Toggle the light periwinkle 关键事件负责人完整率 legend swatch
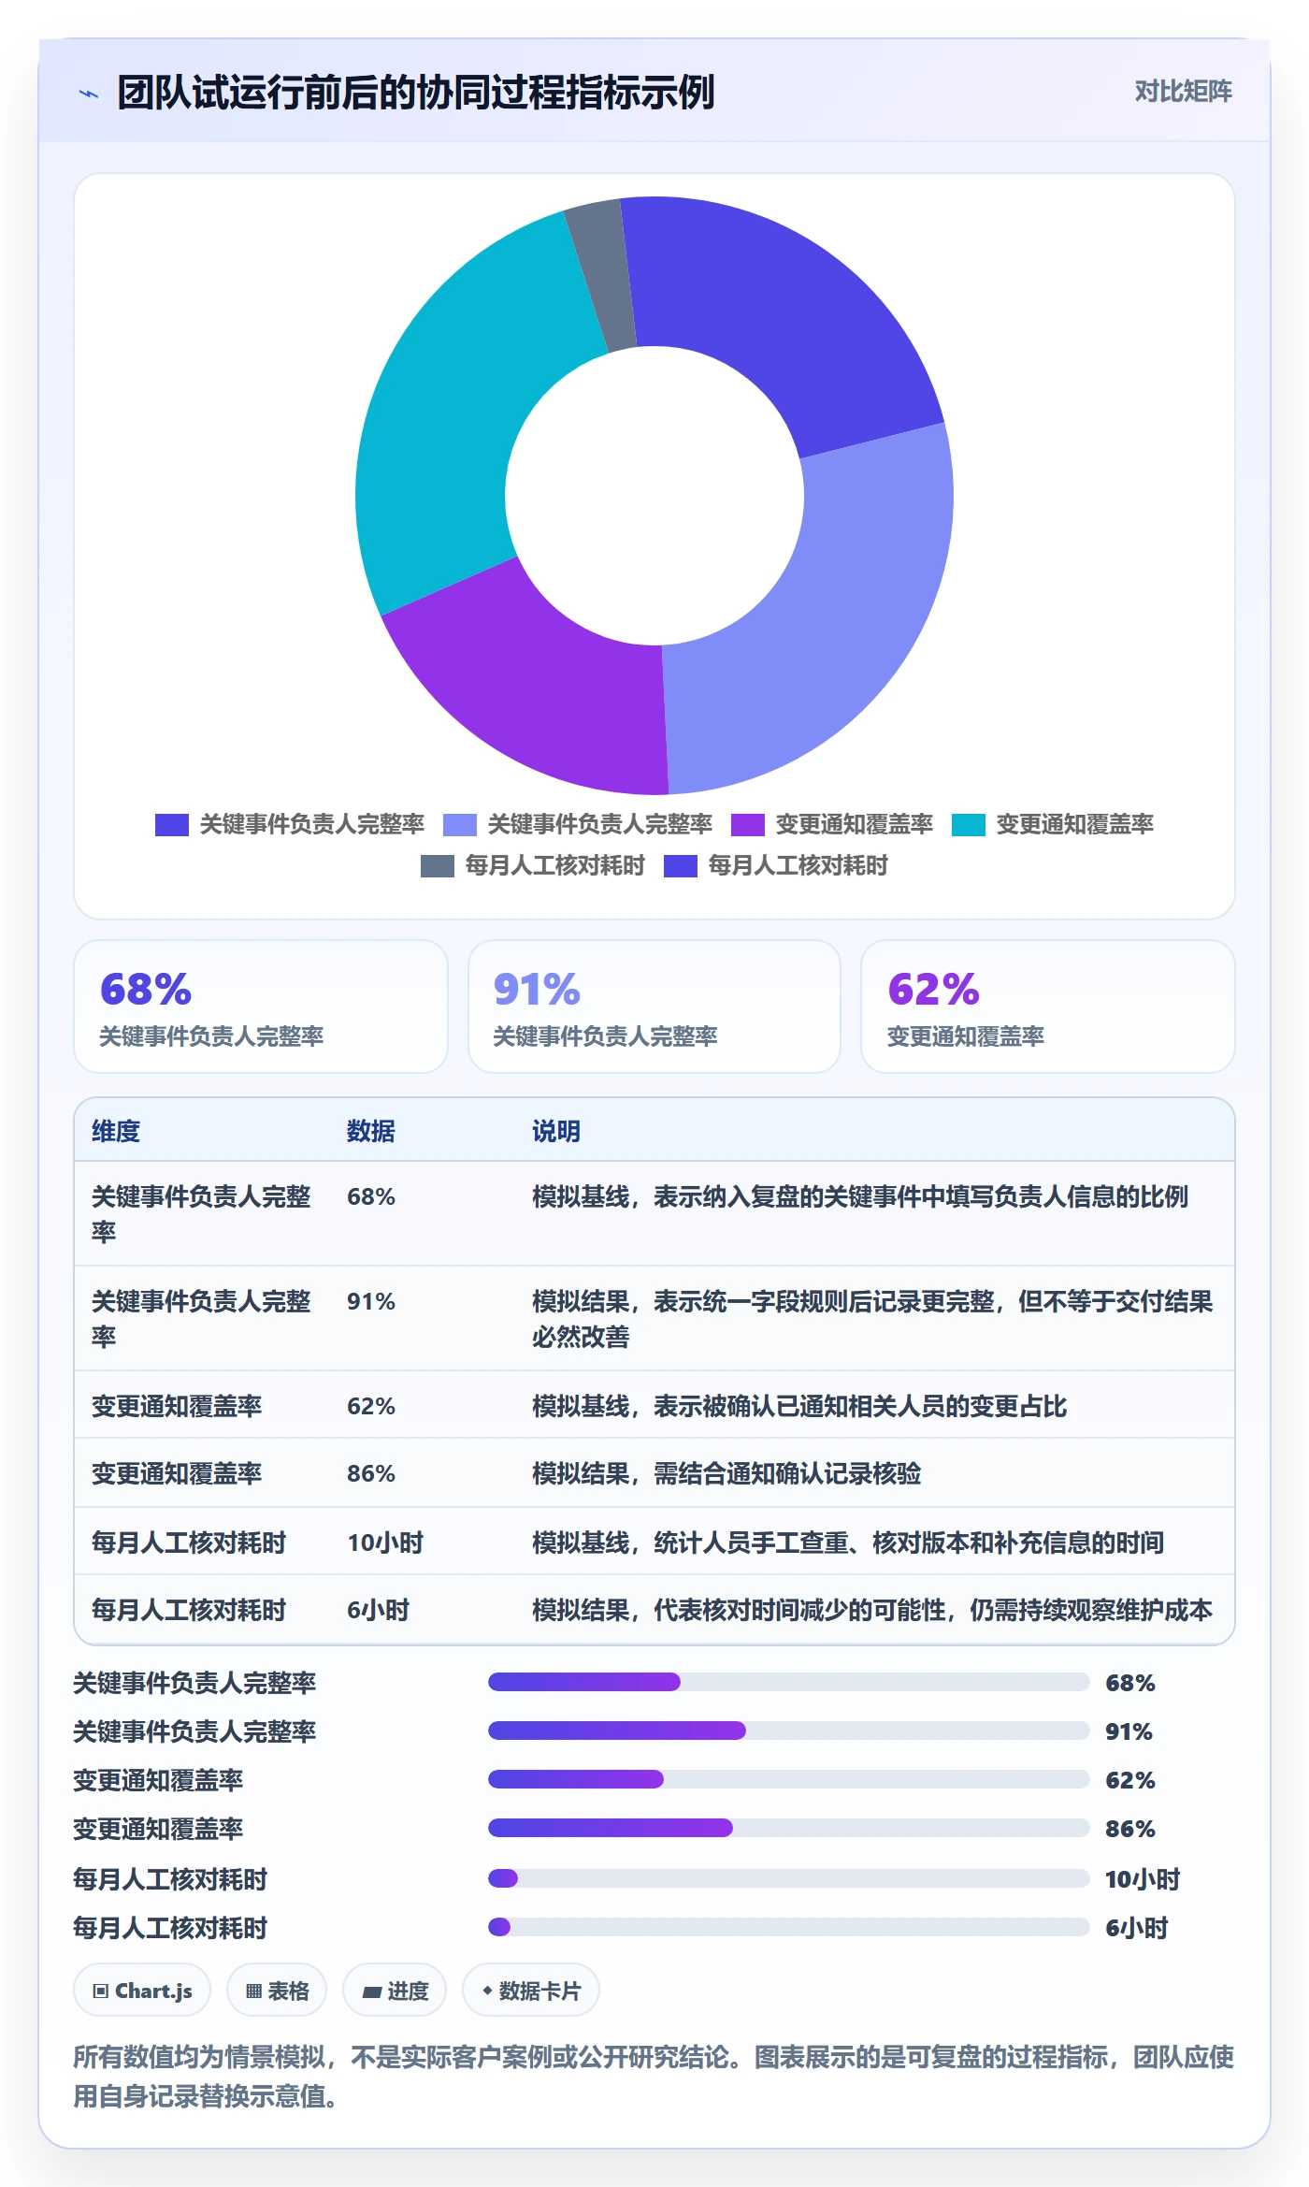 [x=460, y=825]
